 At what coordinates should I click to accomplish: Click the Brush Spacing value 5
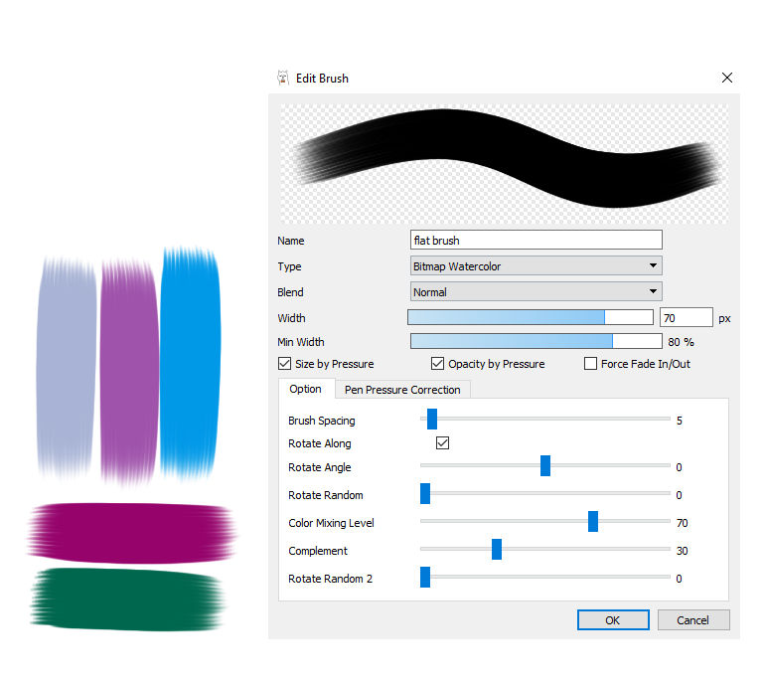click(679, 421)
